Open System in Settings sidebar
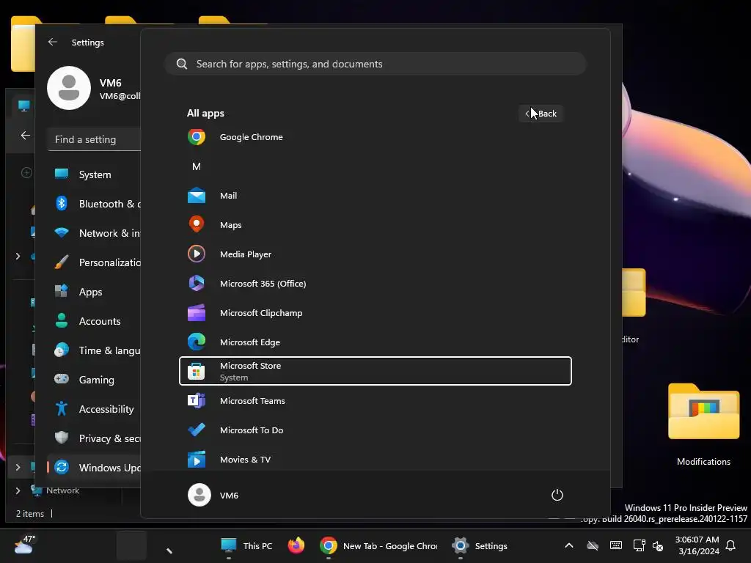The height and width of the screenshot is (563, 751). 95,174
